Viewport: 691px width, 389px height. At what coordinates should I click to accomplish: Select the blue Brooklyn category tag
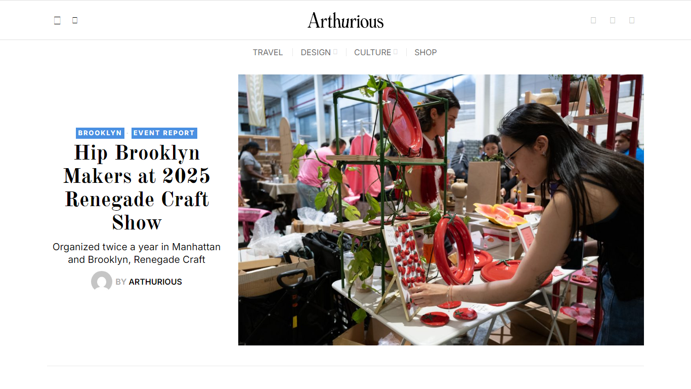[x=100, y=133]
